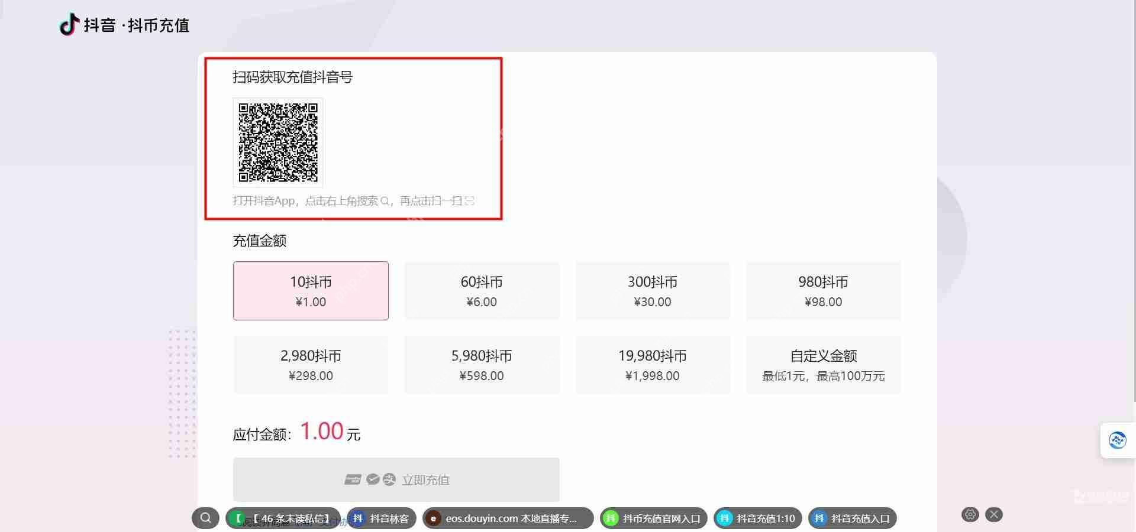
Task: Choose the 980抖币 recharge amount
Action: point(823,291)
